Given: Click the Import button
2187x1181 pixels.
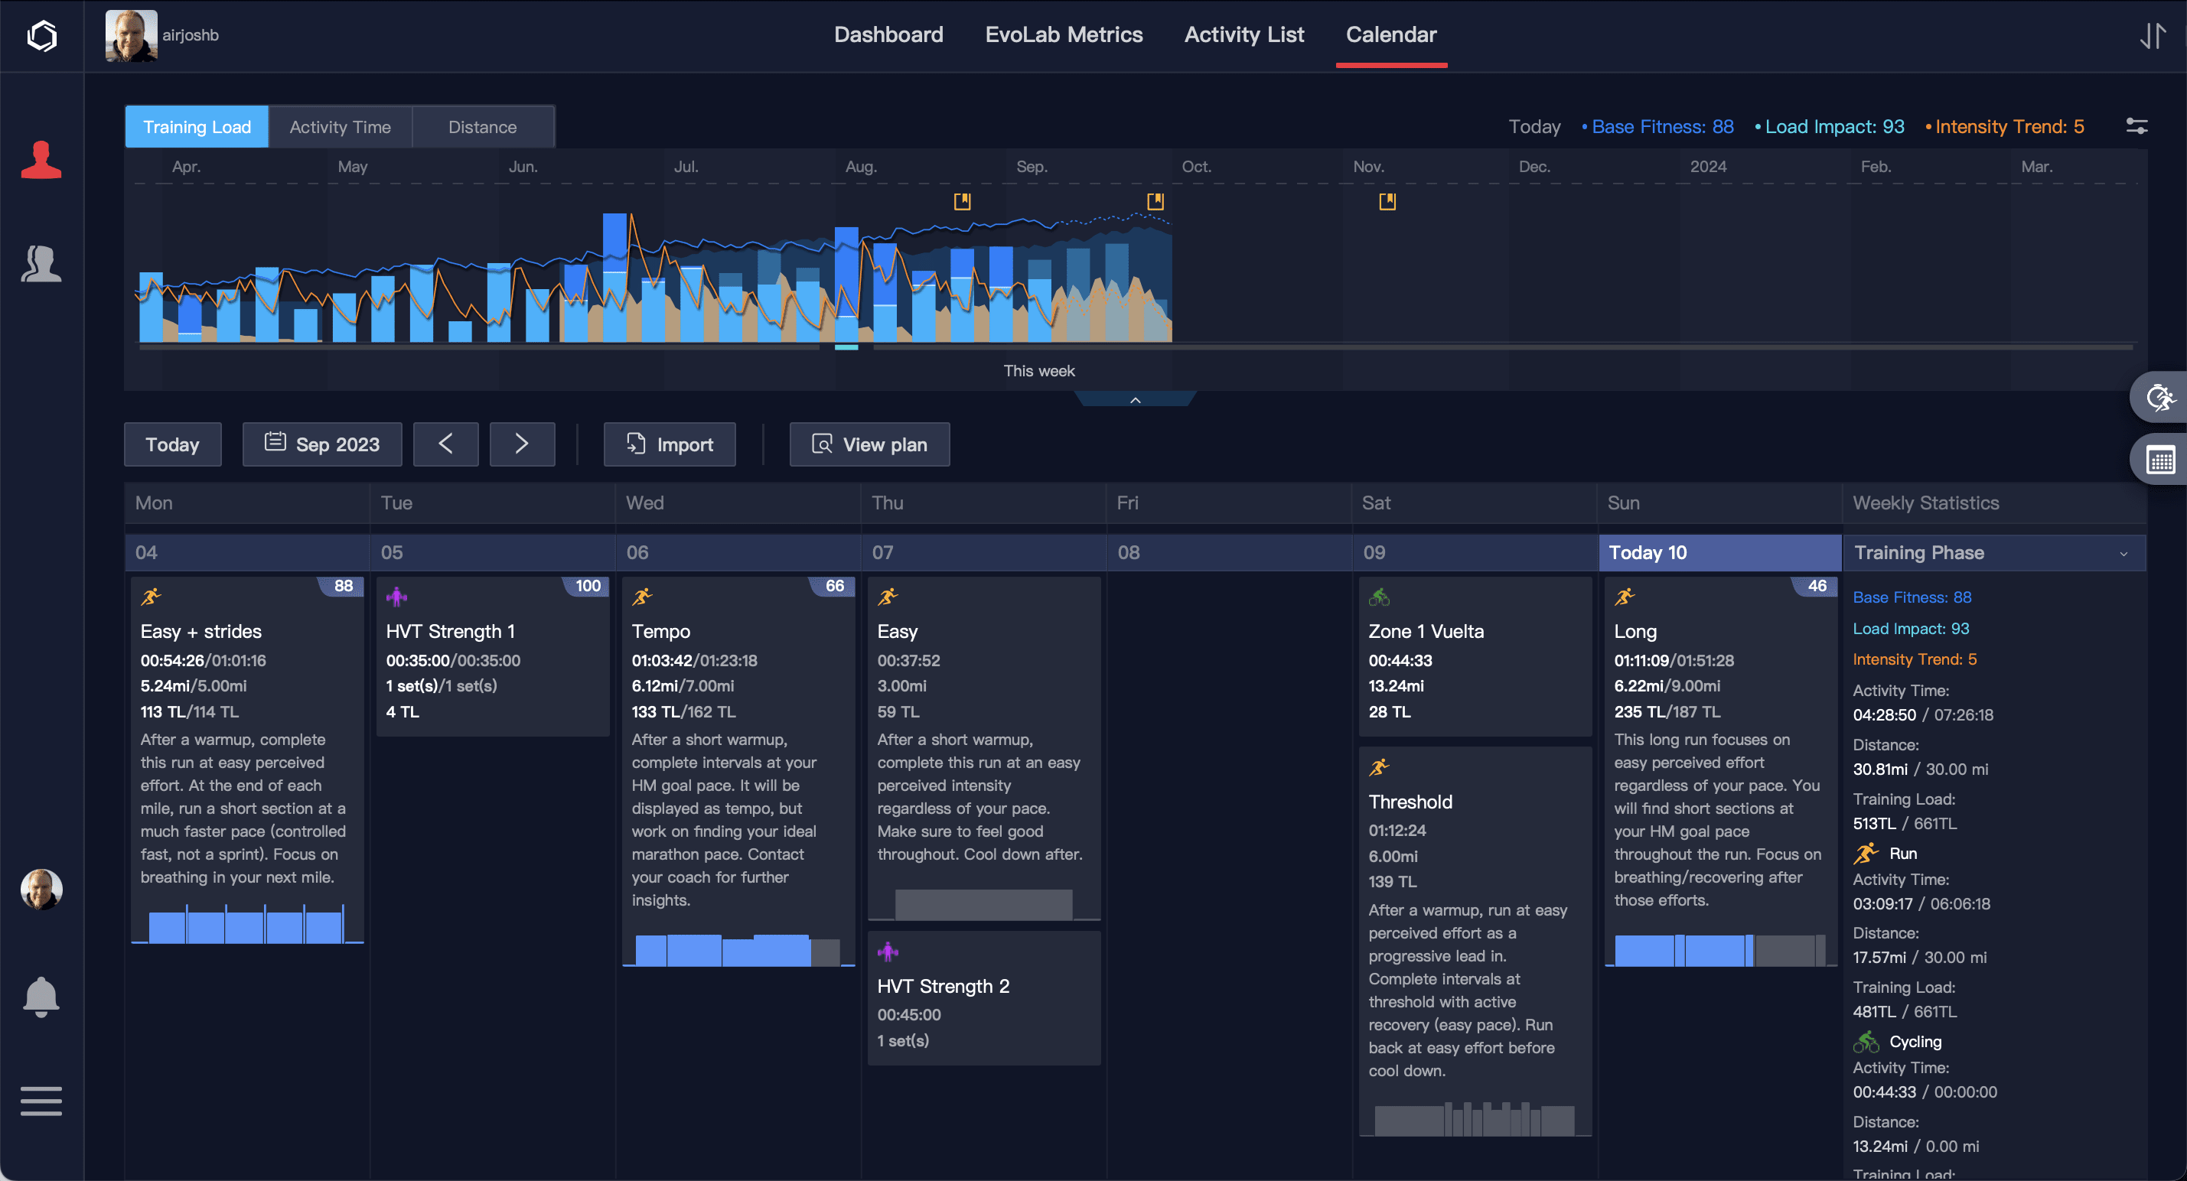Looking at the screenshot, I should (x=669, y=444).
